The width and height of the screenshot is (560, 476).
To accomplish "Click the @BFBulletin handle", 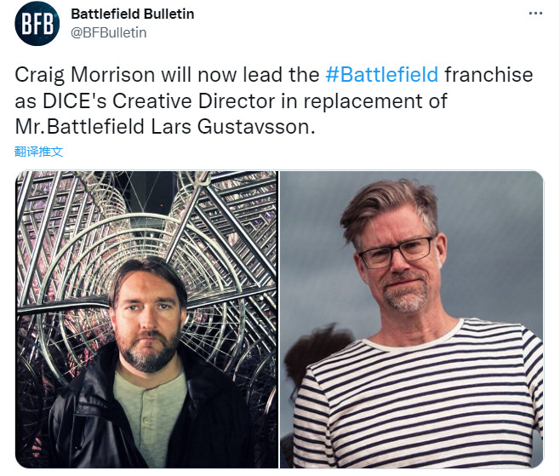I will (x=109, y=33).
